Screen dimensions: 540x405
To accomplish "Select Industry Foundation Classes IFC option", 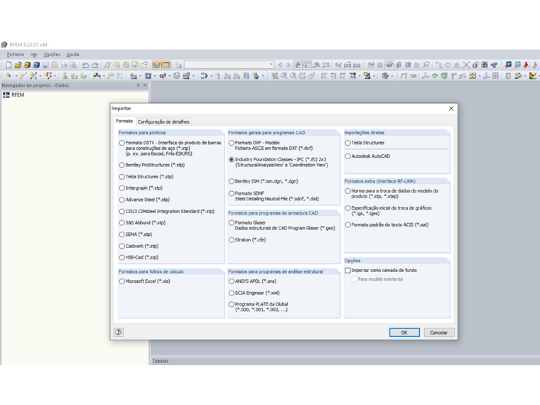I will coord(232,159).
